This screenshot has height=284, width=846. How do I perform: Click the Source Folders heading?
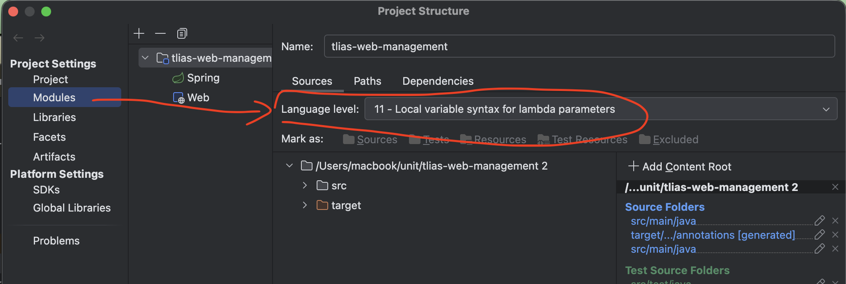(665, 207)
